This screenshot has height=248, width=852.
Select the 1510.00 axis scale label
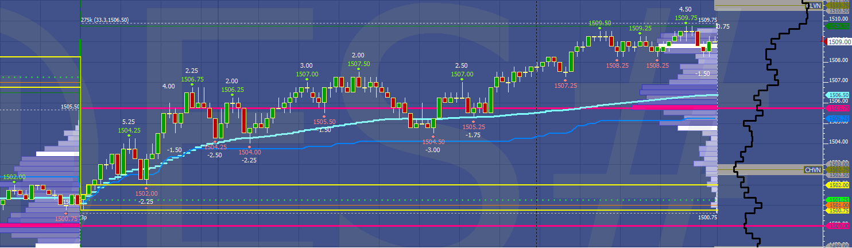[839, 19]
